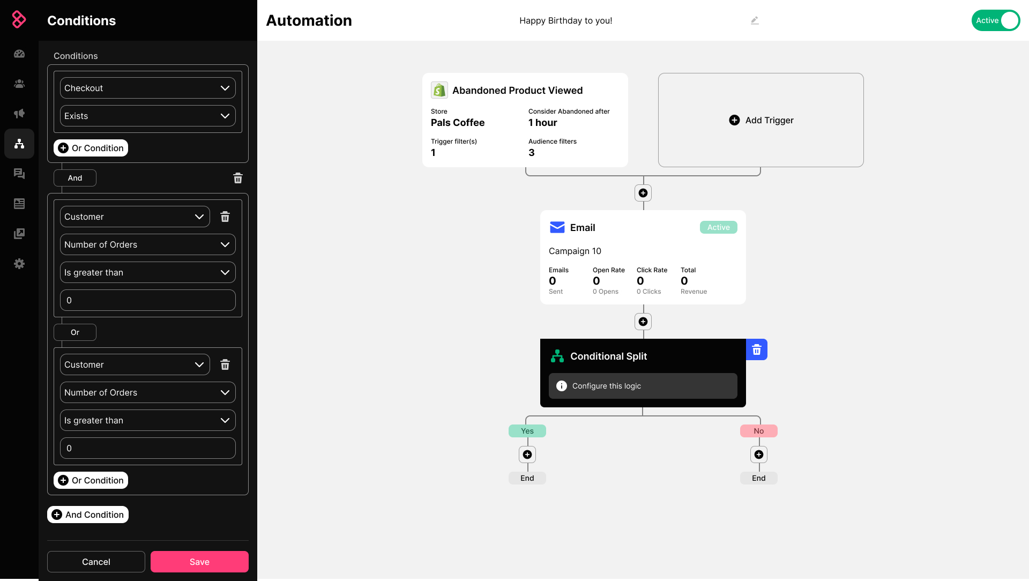Open the automation flows sidebar item
1029x581 pixels.
[19, 144]
